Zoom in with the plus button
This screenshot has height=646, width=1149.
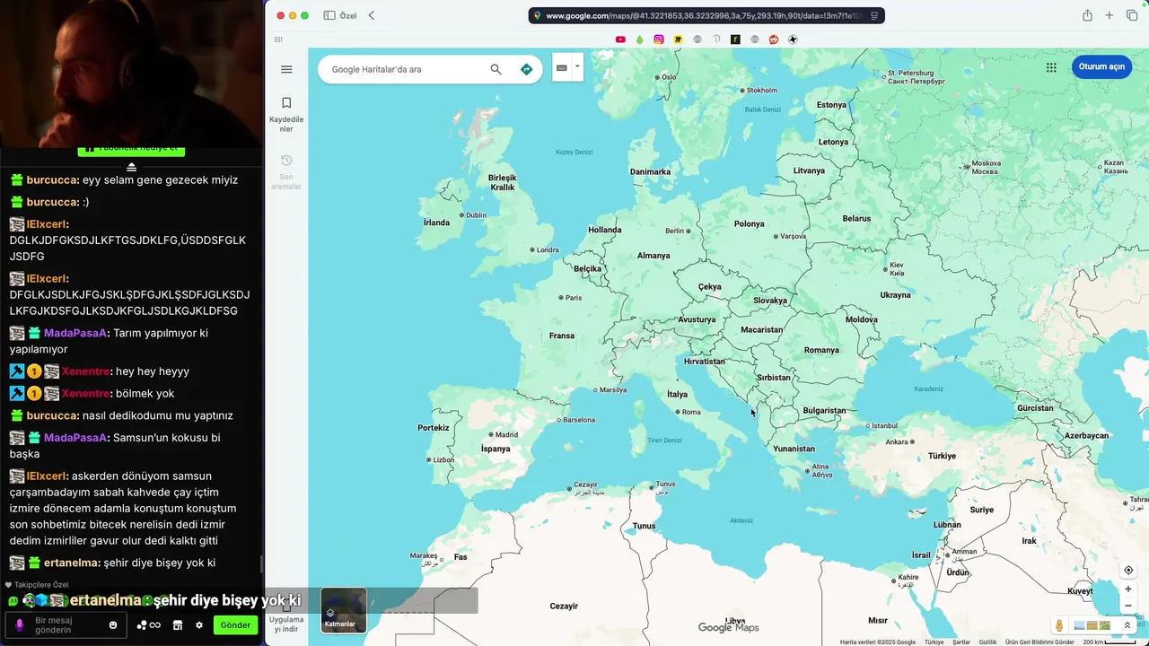(1128, 589)
